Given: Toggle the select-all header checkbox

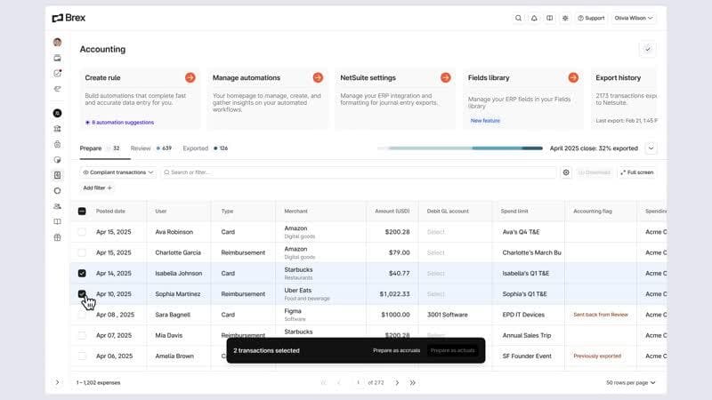Looking at the screenshot, I should [83, 212].
